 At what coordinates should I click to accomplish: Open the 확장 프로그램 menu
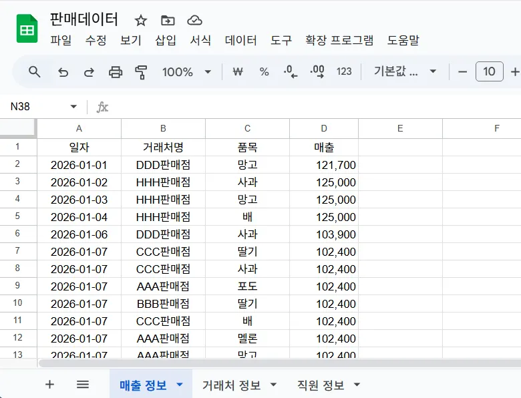(339, 41)
